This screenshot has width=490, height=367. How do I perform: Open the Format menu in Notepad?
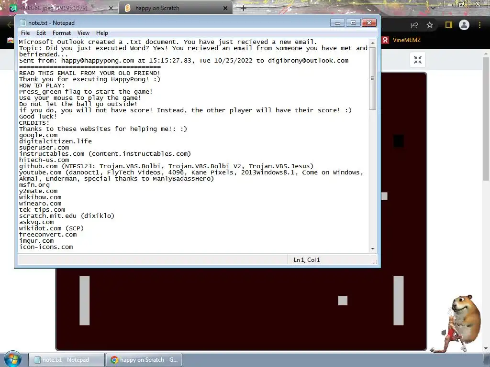coord(62,33)
